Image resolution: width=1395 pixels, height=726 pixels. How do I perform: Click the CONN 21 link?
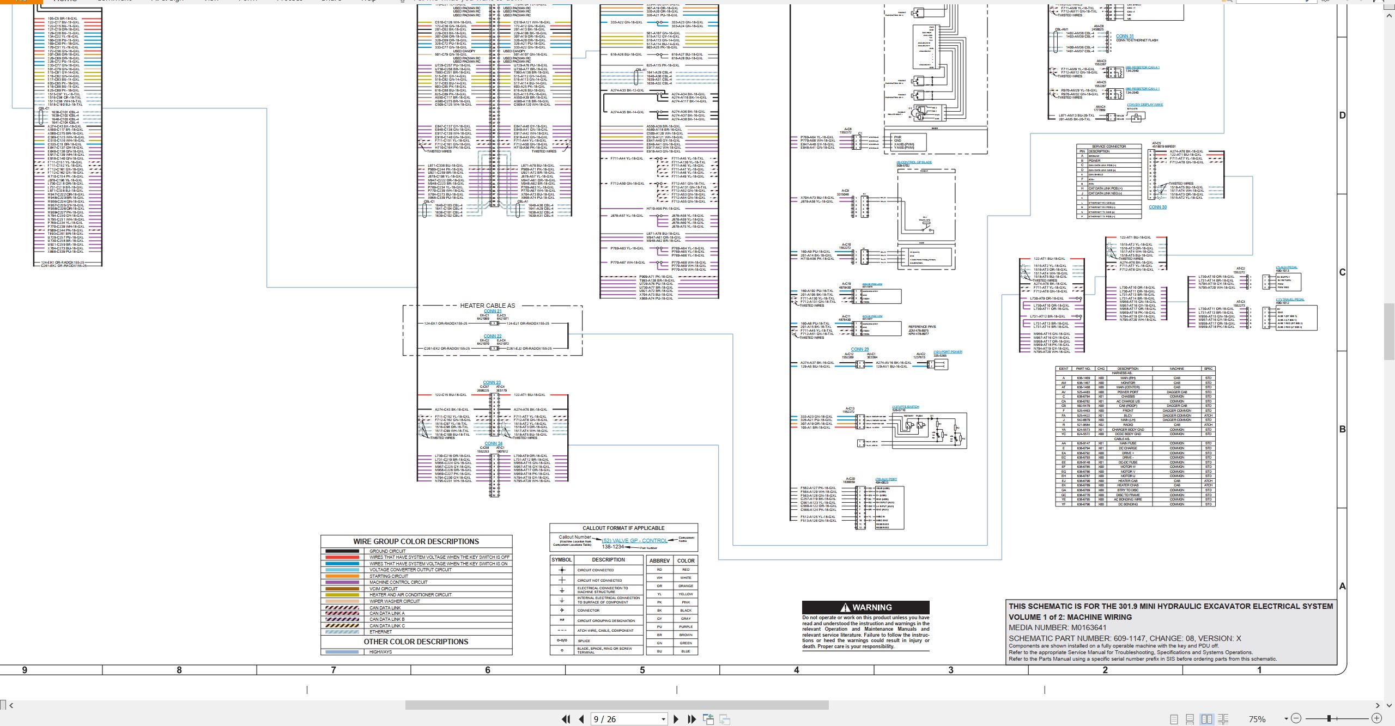point(493,311)
